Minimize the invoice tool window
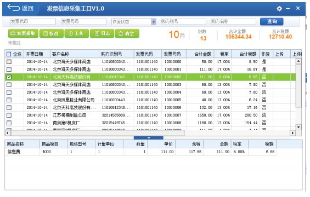This screenshot has width=310, height=197. coord(288,8)
